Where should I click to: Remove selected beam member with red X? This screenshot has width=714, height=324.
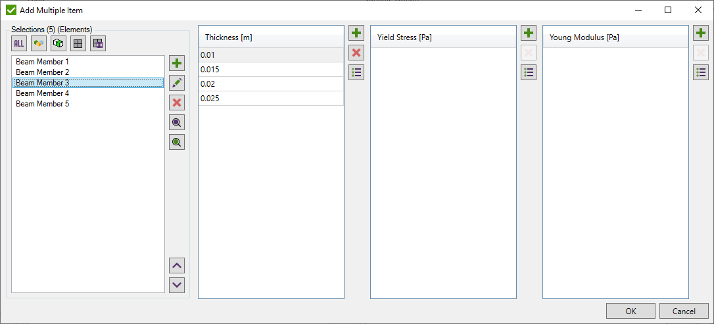click(x=177, y=103)
